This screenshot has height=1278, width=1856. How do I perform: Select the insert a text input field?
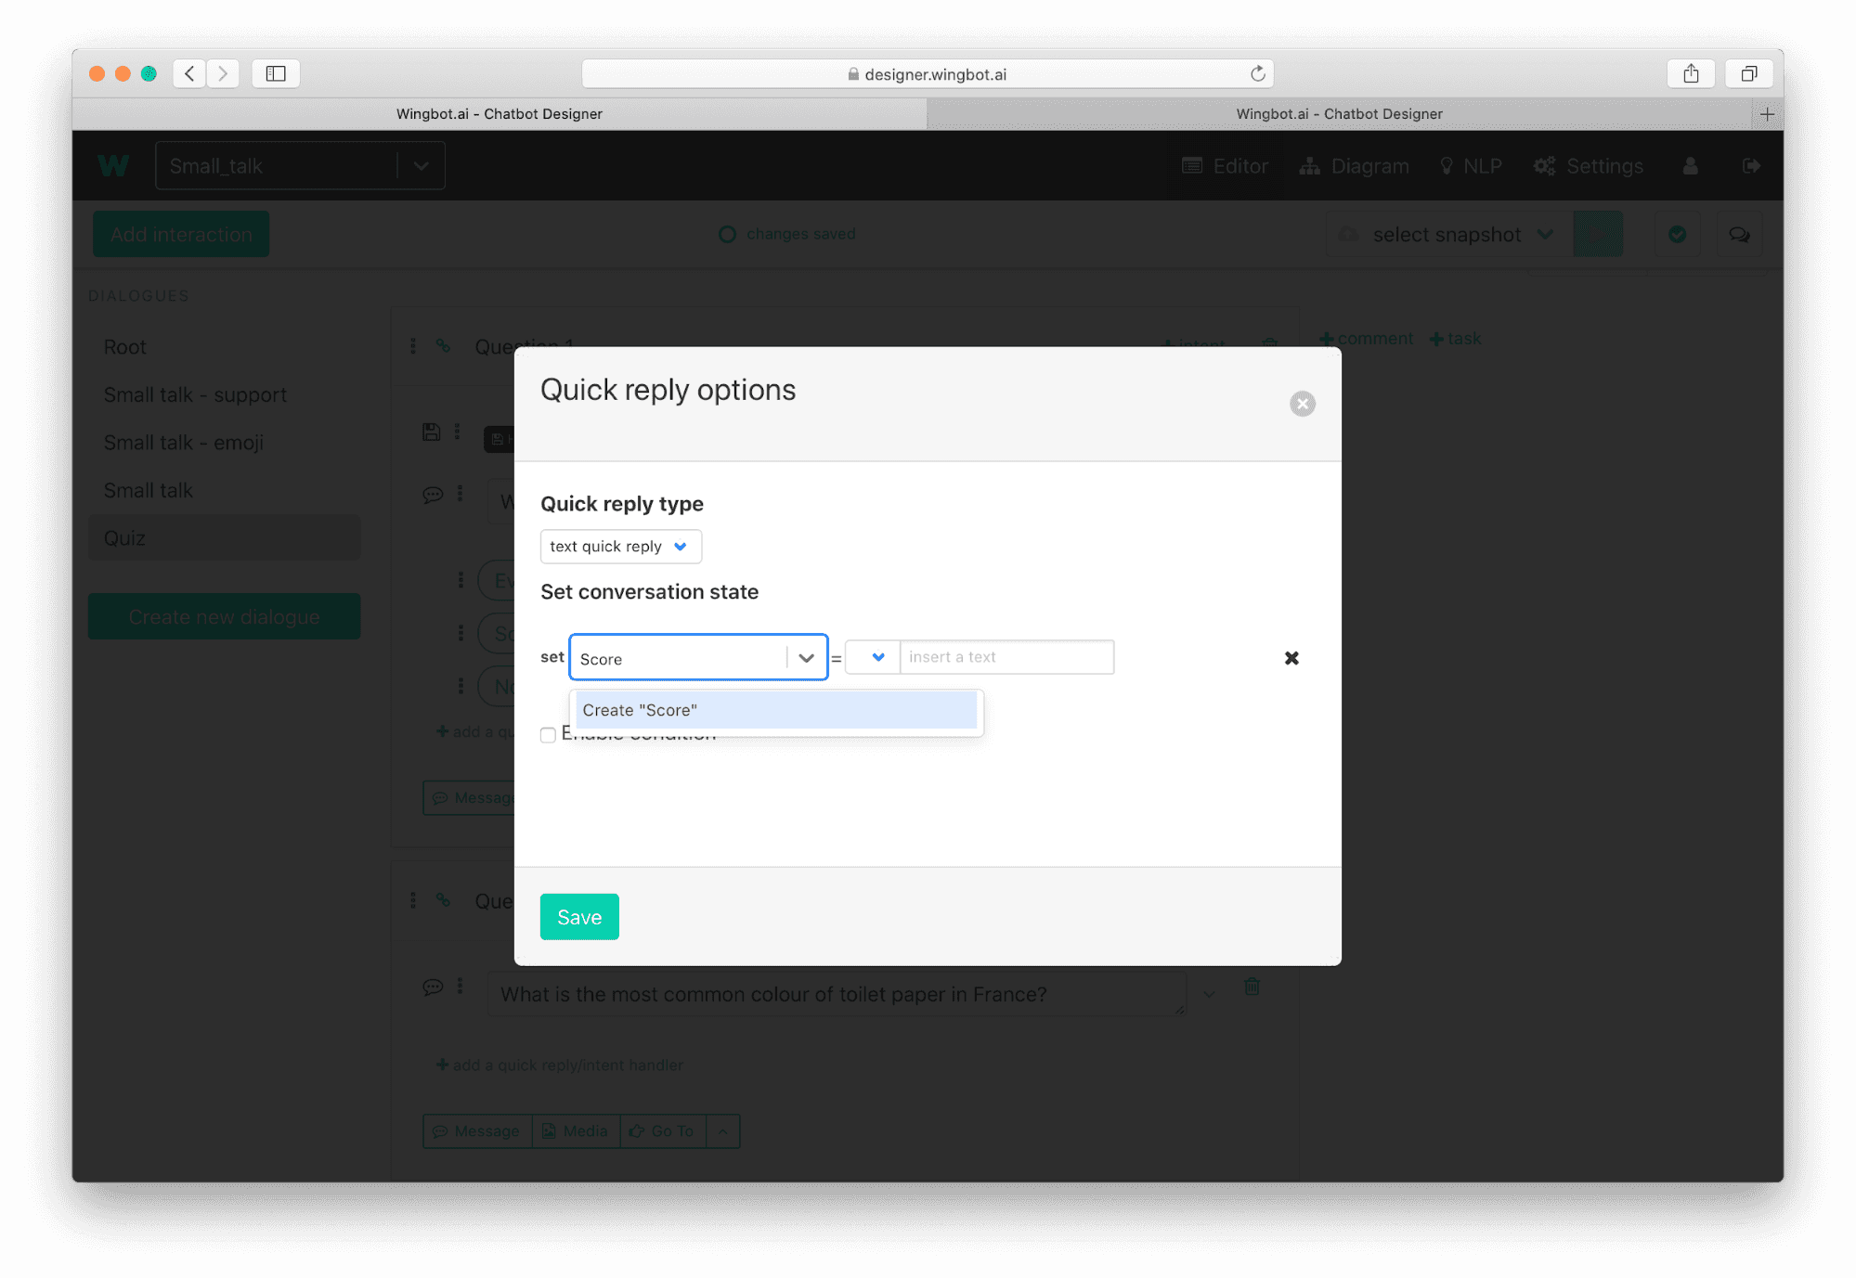click(1005, 656)
